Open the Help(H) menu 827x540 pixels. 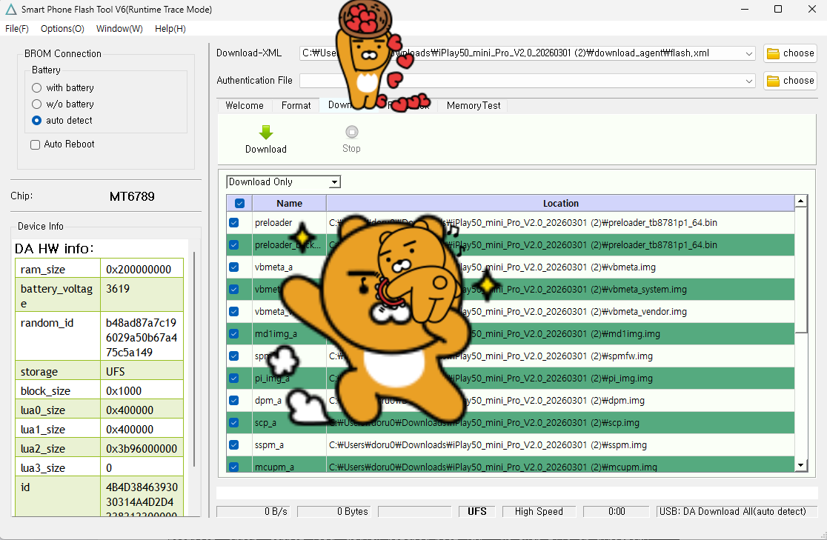170,28
